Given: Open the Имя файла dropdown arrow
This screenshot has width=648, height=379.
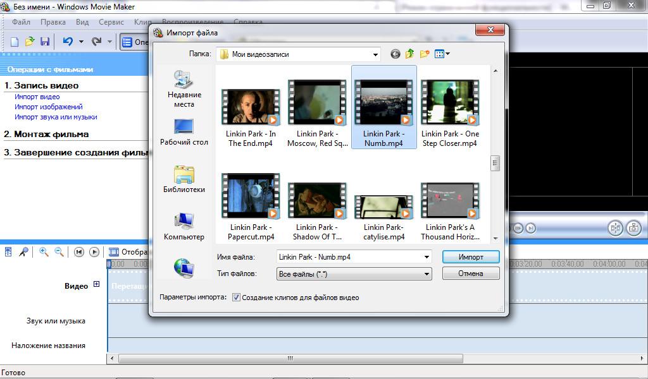Looking at the screenshot, I should 427,257.
